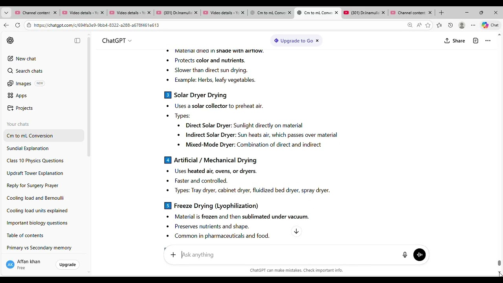Open the 'Cm to mL Conversion' chat

44,136
